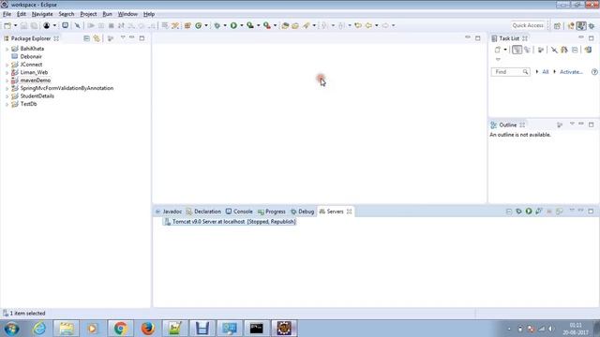Open the Project menu
Viewport: 600px width, 337px height.
pos(88,14)
